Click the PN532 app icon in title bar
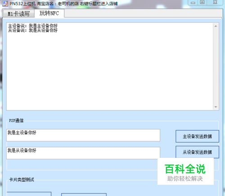 tap(5, 4)
